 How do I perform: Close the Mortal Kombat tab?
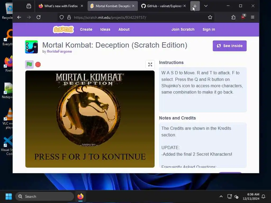[x=133, y=6]
